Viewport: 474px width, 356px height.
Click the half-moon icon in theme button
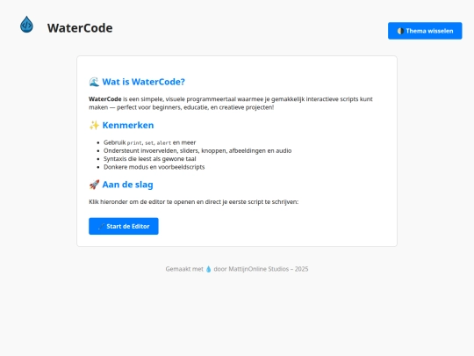(x=400, y=31)
